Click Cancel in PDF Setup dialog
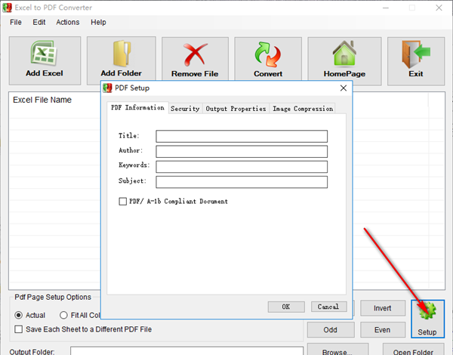453x355 pixels. [x=328, y=307]
